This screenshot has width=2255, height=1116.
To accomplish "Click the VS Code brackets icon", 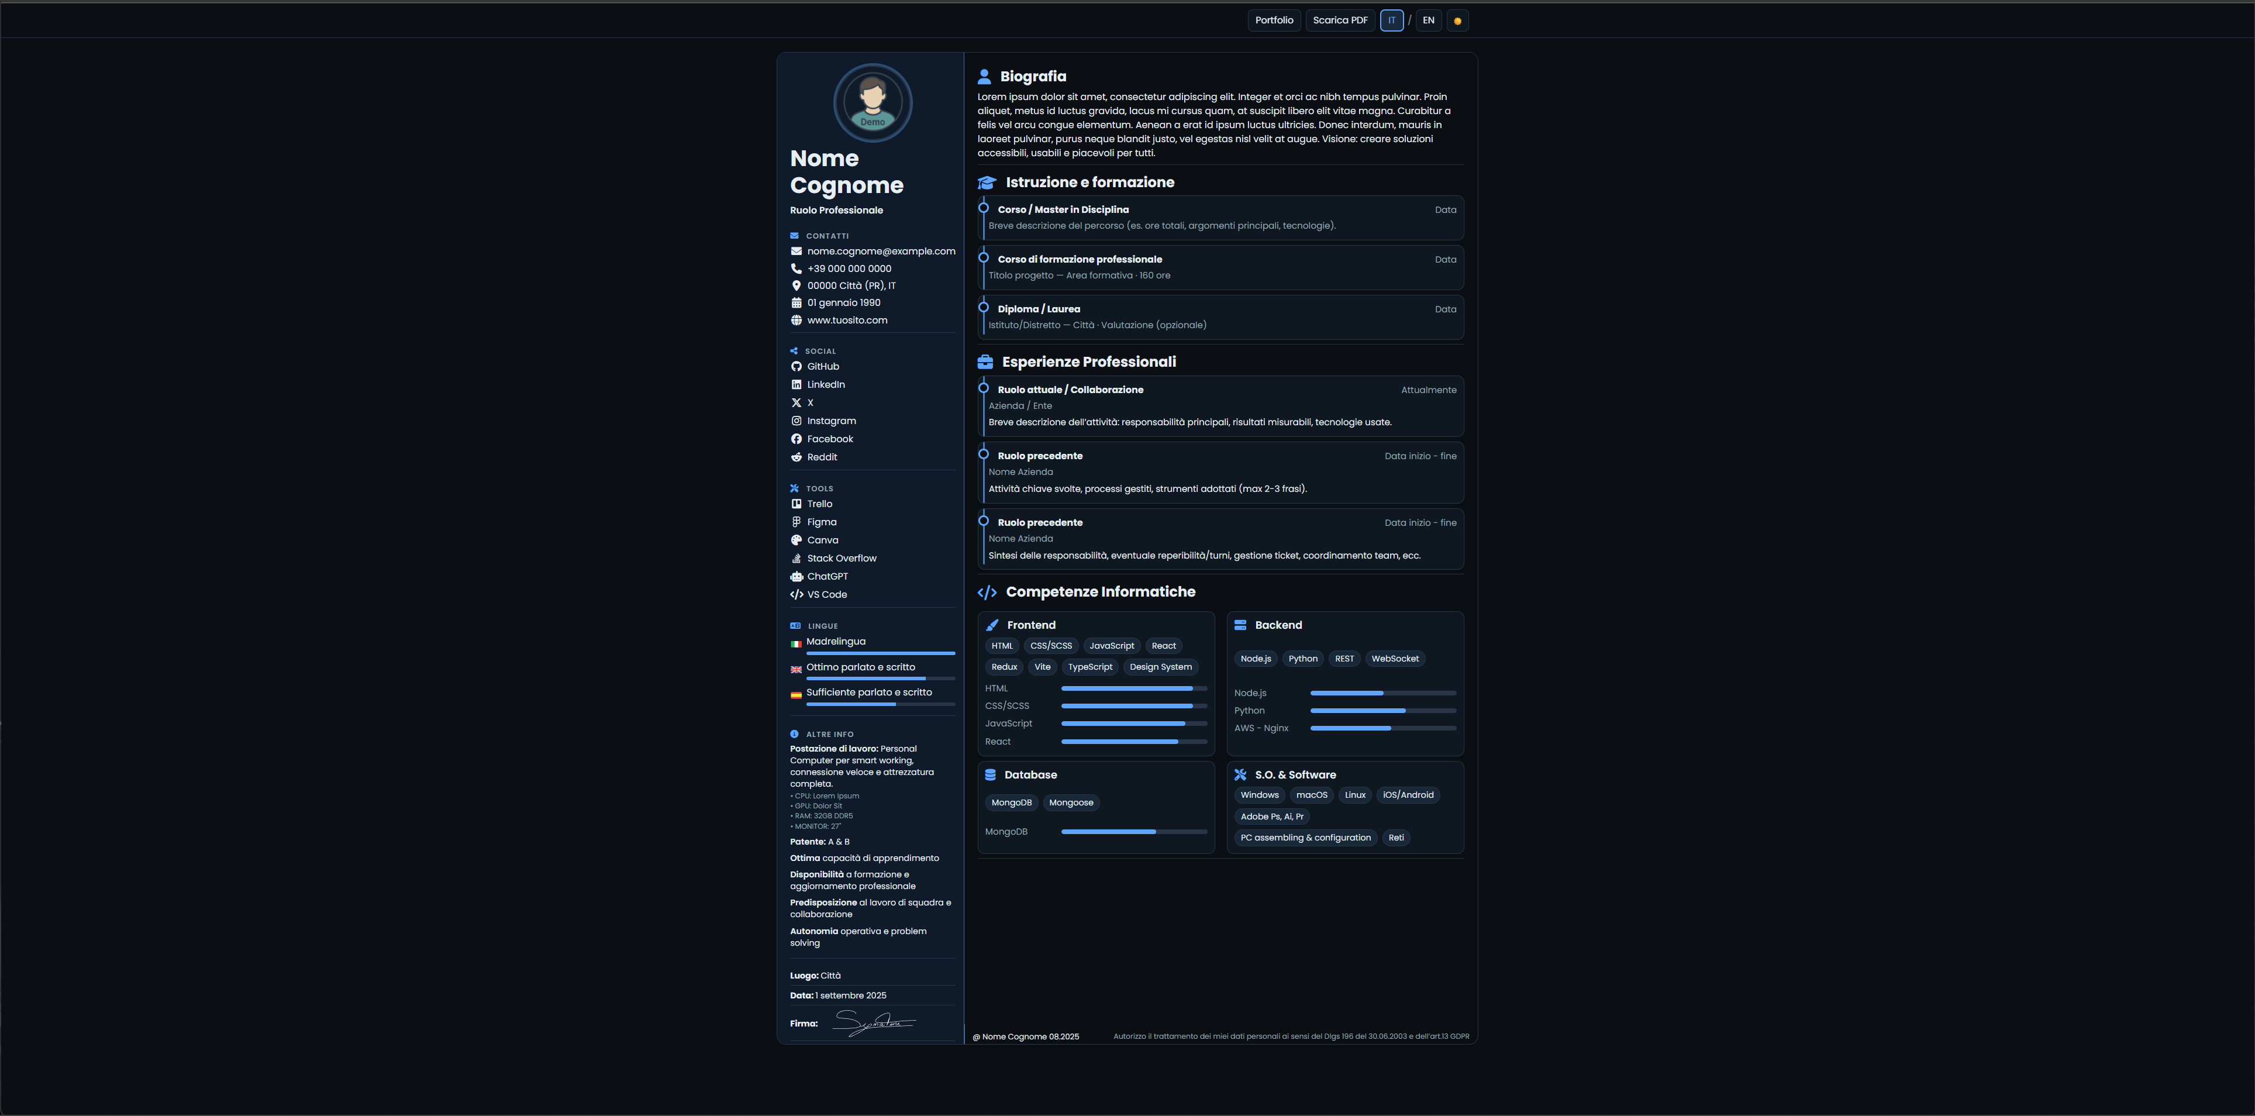I will pyautogui.click(x=796, y=595).
